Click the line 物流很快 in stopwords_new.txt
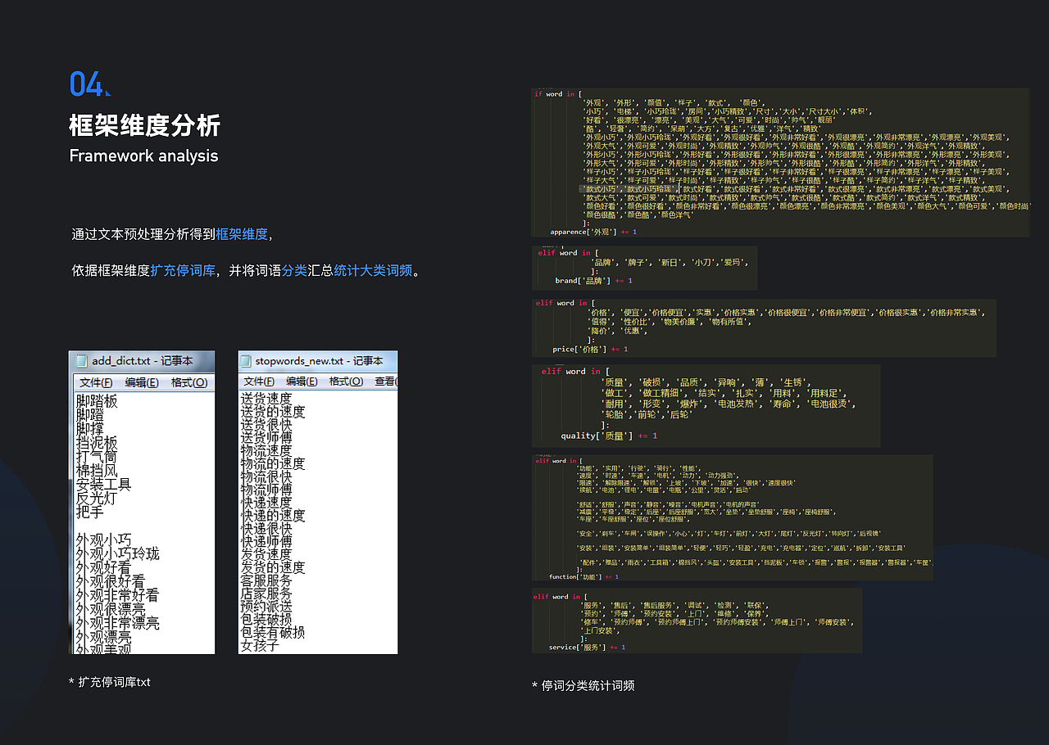Screen dimensions: 1049x745 click(266, 476)
